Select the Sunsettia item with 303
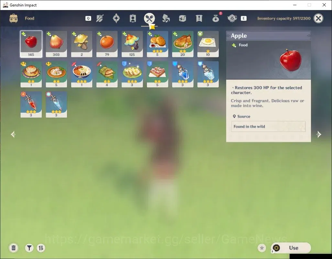 tap(56, 44)
